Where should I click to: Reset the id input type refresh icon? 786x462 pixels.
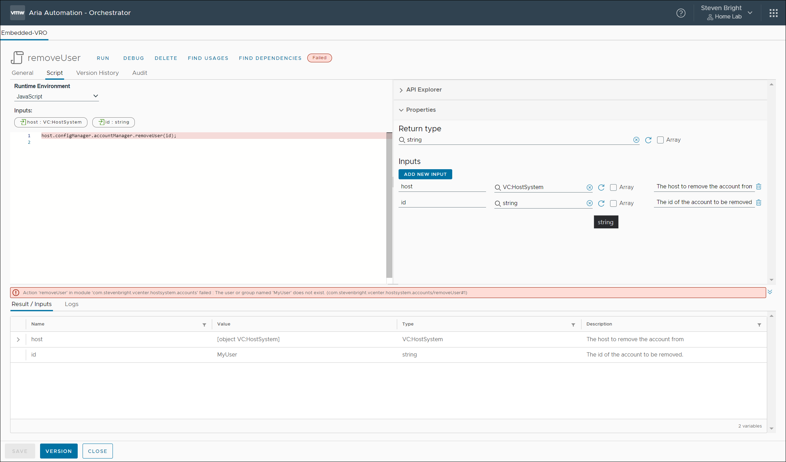click(601, 203)
